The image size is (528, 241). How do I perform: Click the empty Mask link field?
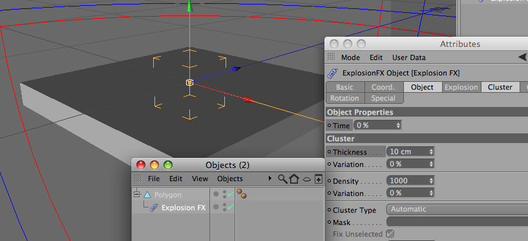click(457, 222)
